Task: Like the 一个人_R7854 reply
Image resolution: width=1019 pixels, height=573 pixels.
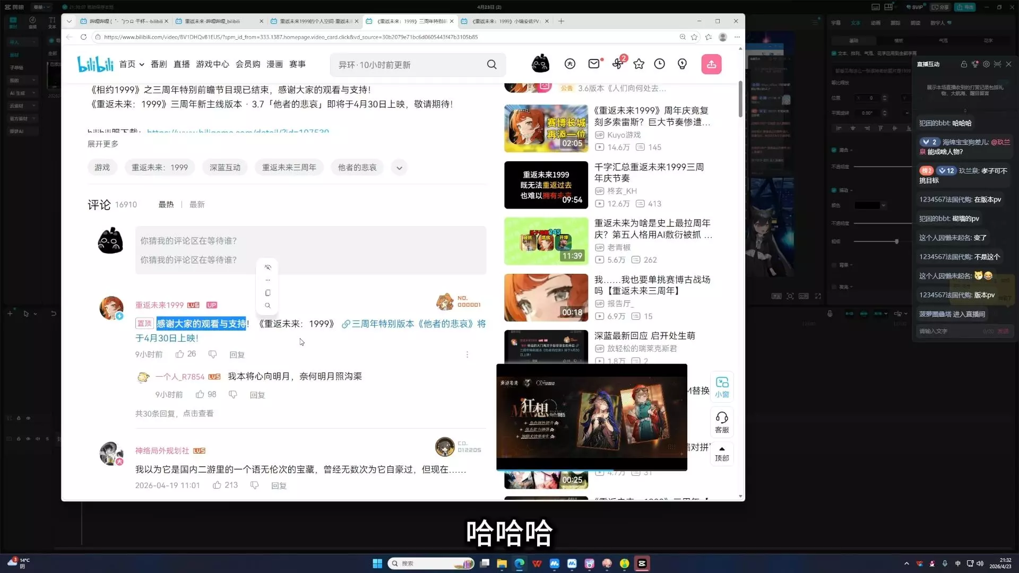Action: click(200, 394)
